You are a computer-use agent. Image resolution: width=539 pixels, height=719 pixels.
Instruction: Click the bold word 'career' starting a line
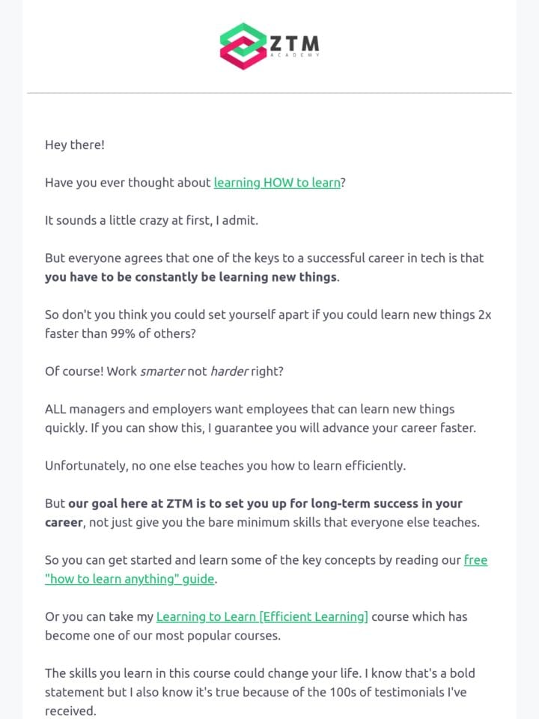(x=64, y=523)
